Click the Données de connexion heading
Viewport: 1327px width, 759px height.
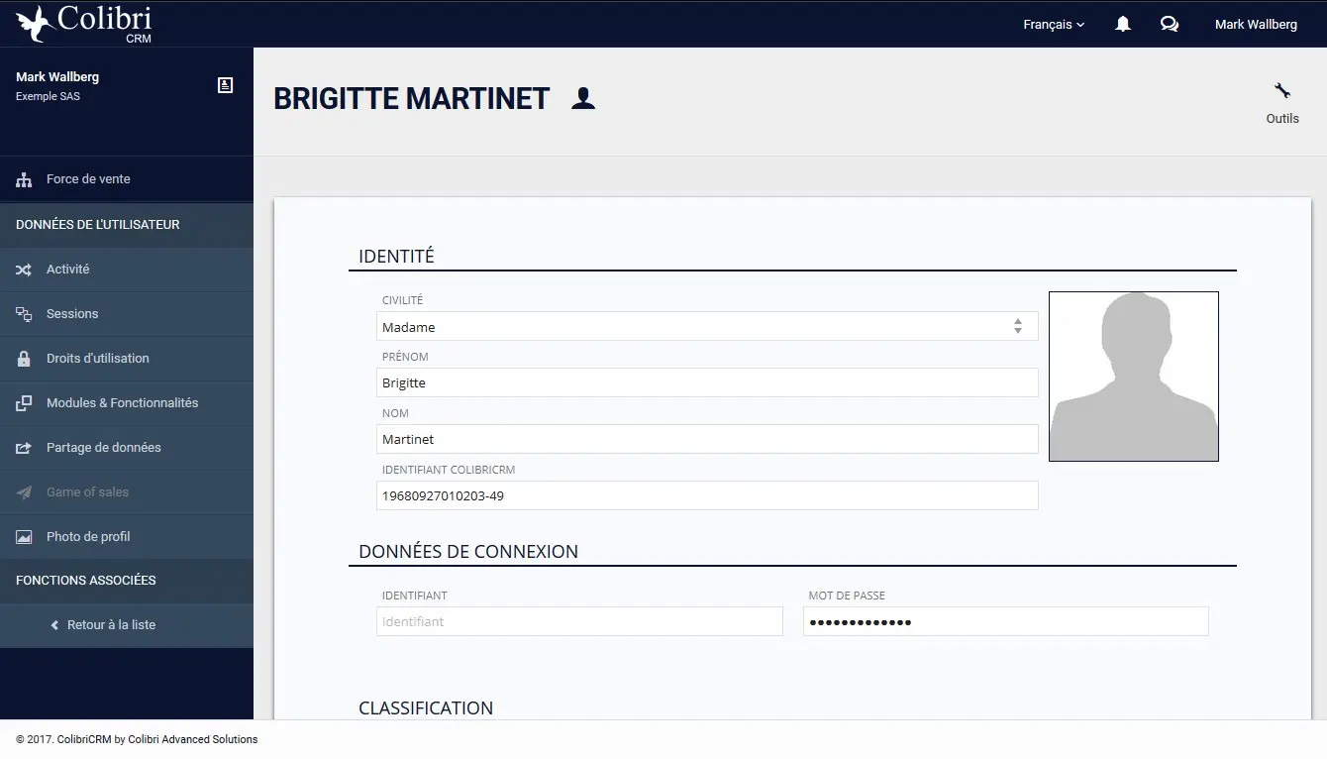[x=468, y=552]
